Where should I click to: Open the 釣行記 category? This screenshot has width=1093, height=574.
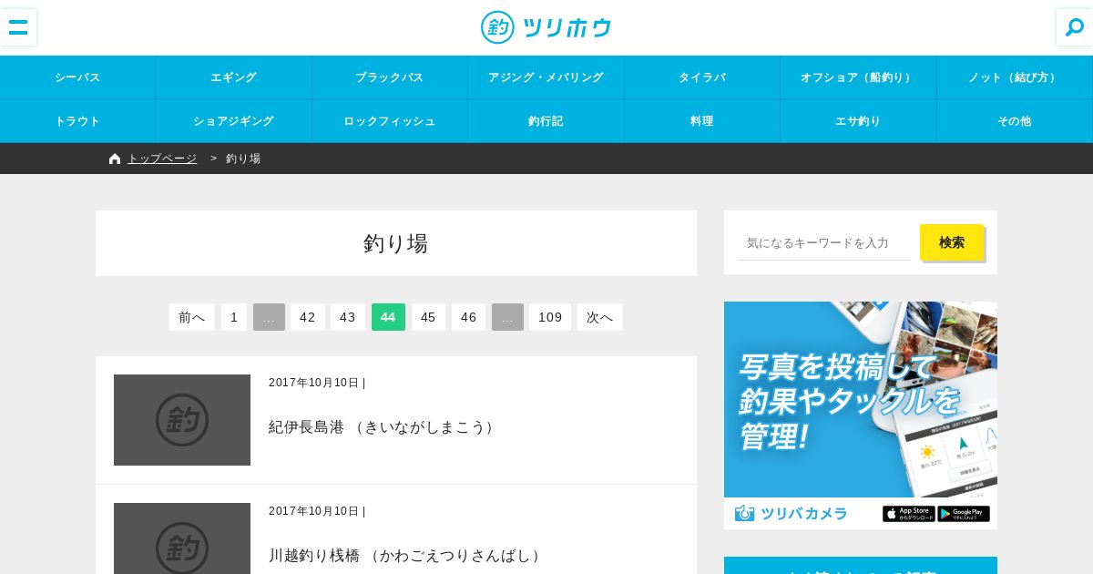tap(546, 121)
